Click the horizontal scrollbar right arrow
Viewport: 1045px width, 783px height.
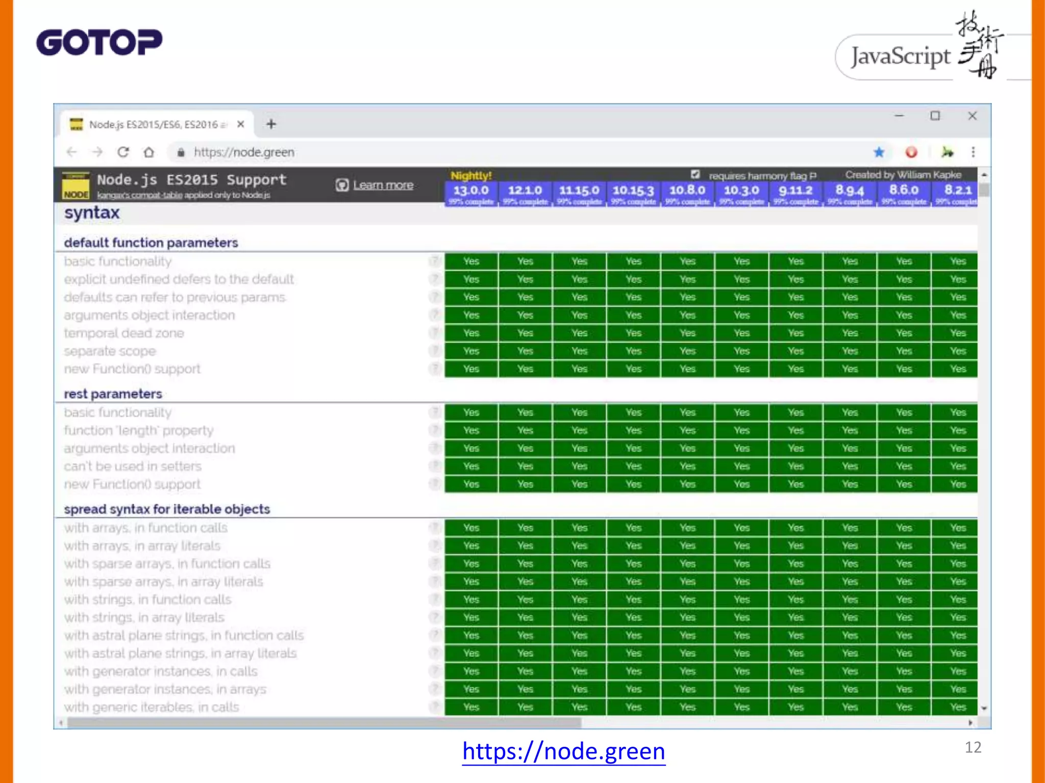pyautogui.click(x=970, y=722)
